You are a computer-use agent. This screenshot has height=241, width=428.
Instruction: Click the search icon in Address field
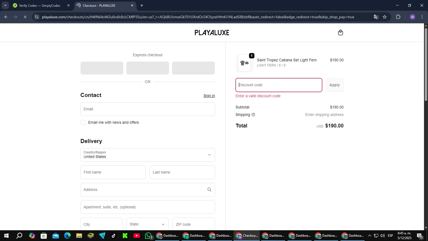pyautogui.click(x=209, y=190)
